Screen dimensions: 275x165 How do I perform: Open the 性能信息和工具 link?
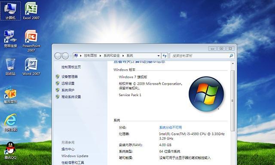pyautogui.click(x=73, y=162)
